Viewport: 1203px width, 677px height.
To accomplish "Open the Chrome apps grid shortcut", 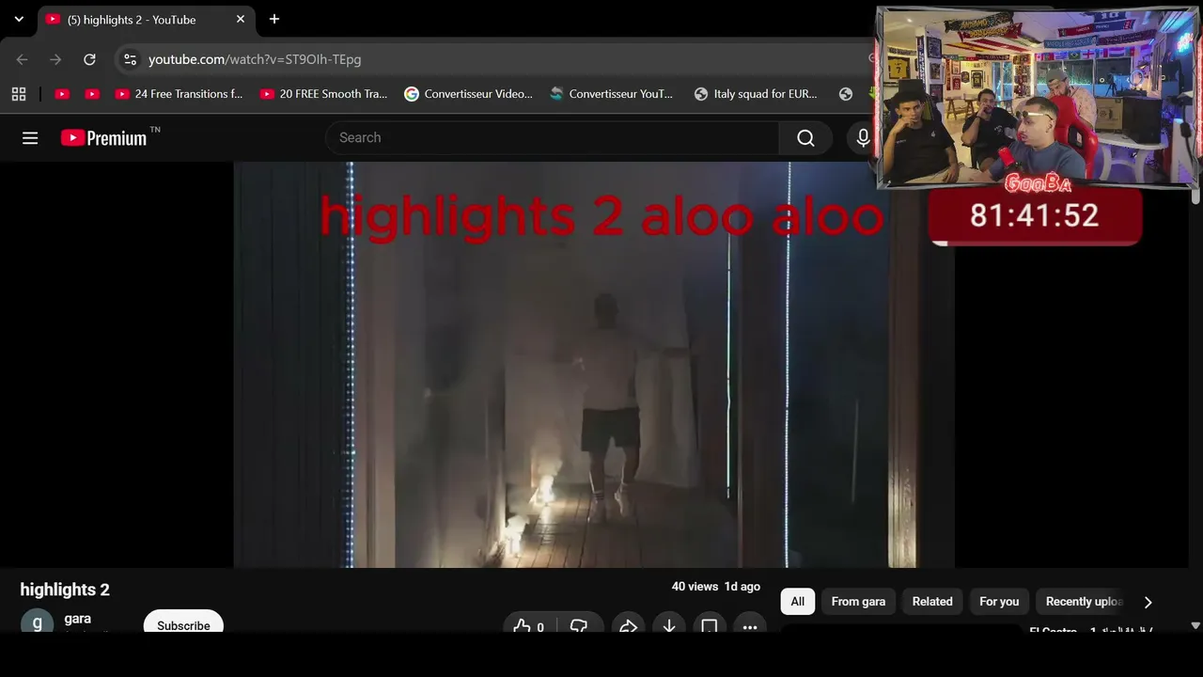I will pos(19,94).
